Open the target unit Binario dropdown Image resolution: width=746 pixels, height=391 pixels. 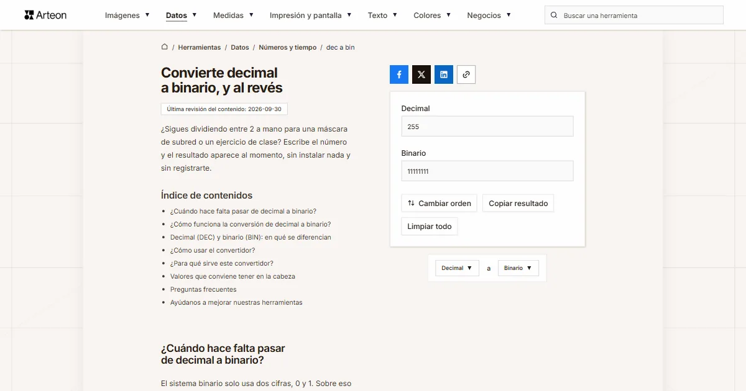coord(518,268)
